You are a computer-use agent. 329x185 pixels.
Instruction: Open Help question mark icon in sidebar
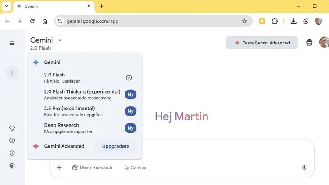pyautogui.click(x=12, y=141)
